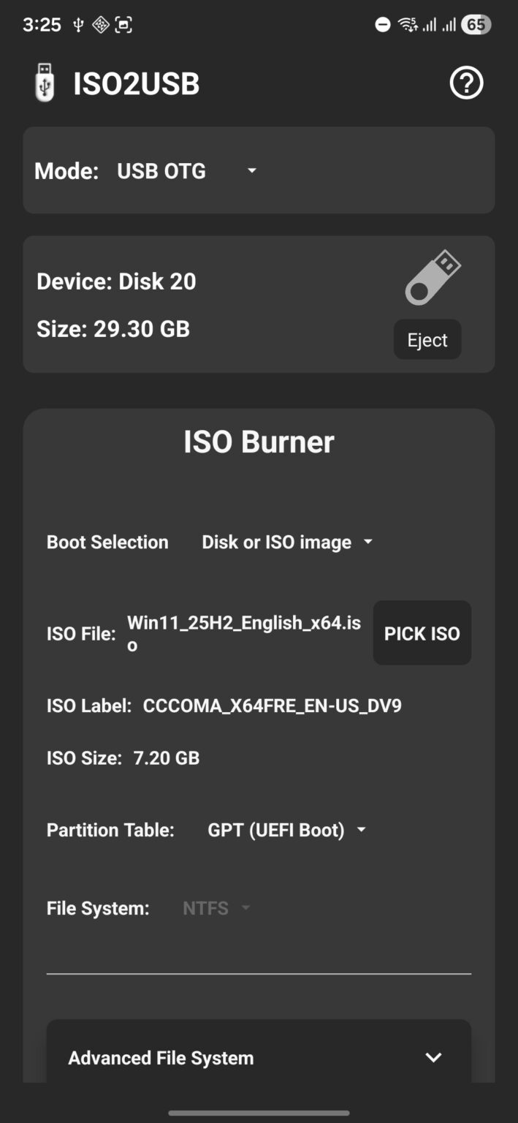The height and width of the screenshot is (1123, 518).
Task: Eject the connected USB device
Action: [x=427, y=339]
